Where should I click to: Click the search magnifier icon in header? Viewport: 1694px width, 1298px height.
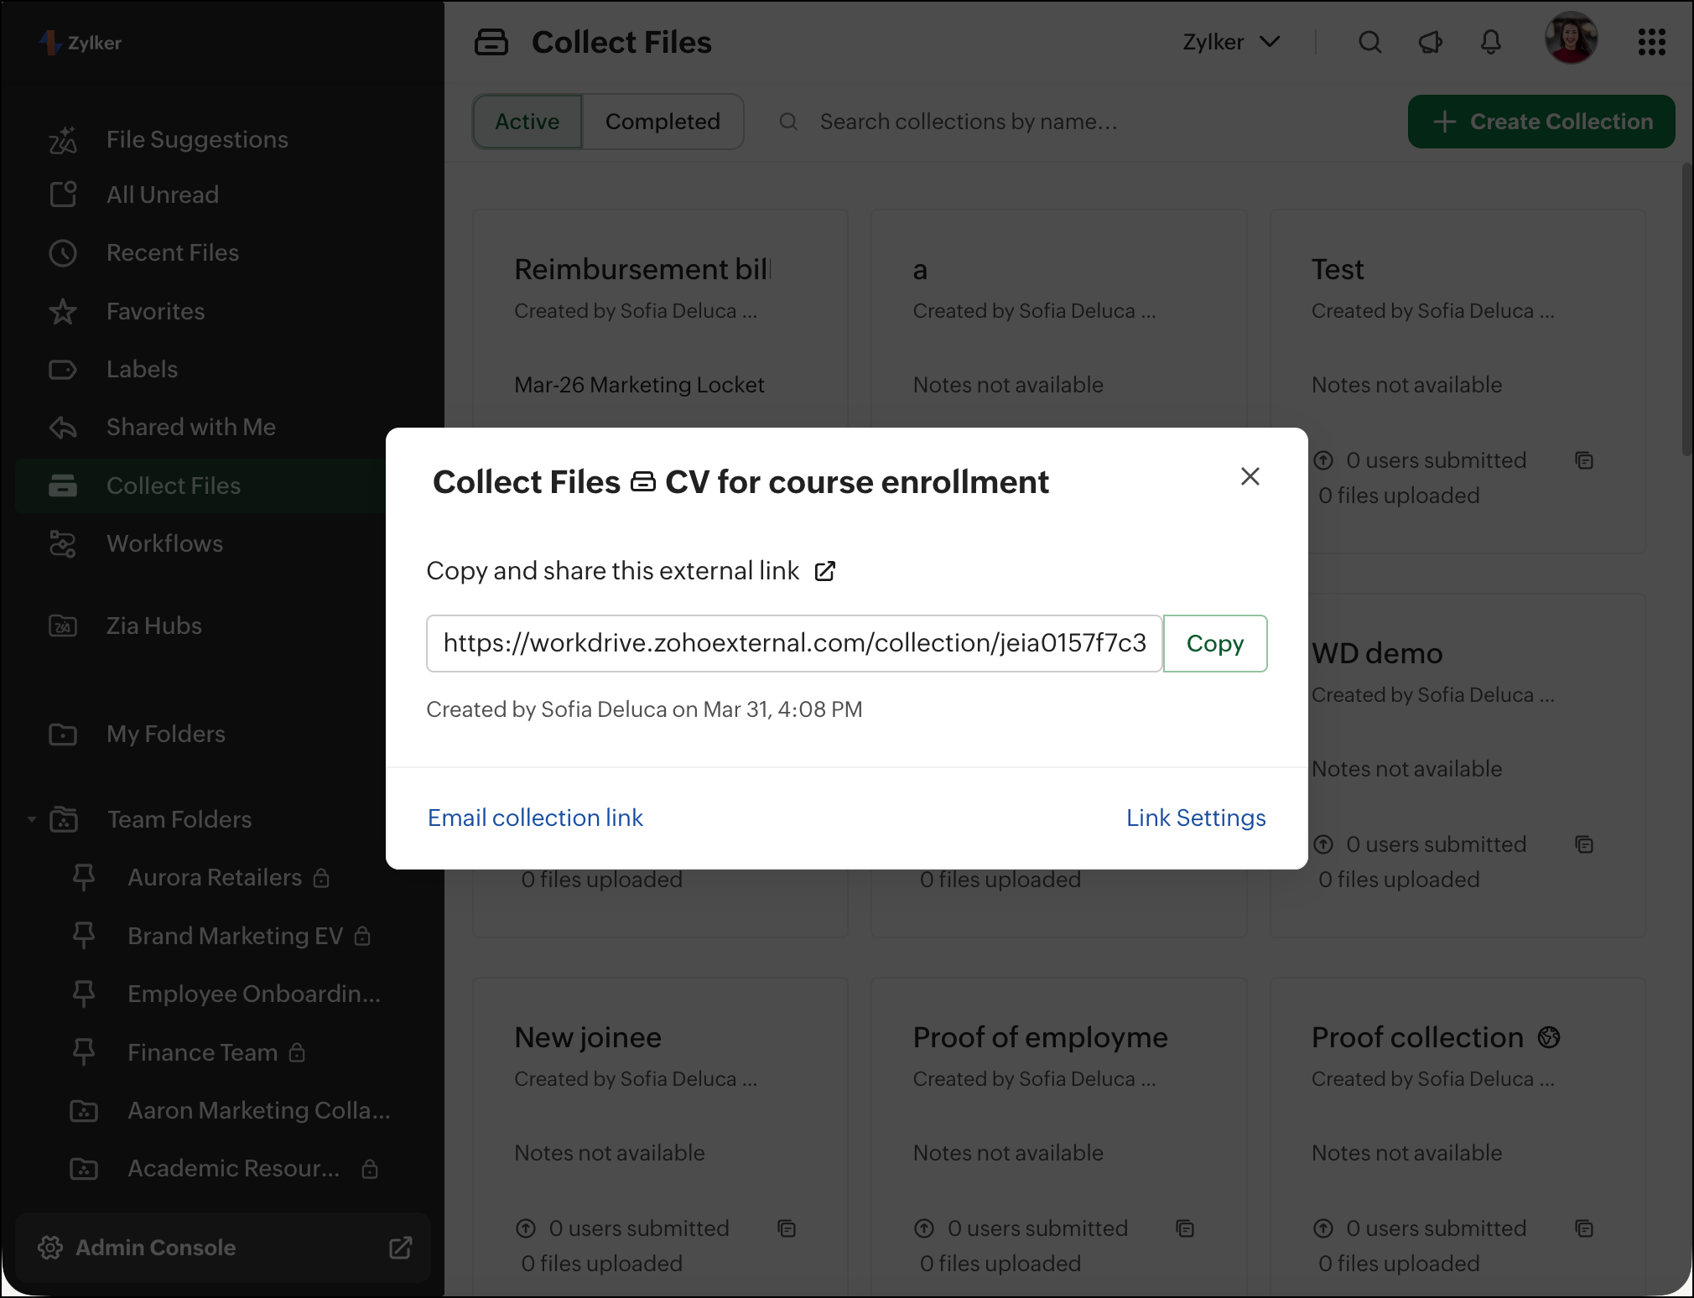[1369, 42]
